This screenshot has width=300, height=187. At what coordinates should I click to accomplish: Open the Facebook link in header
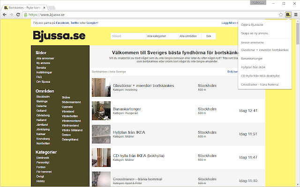tap(62, 23)
